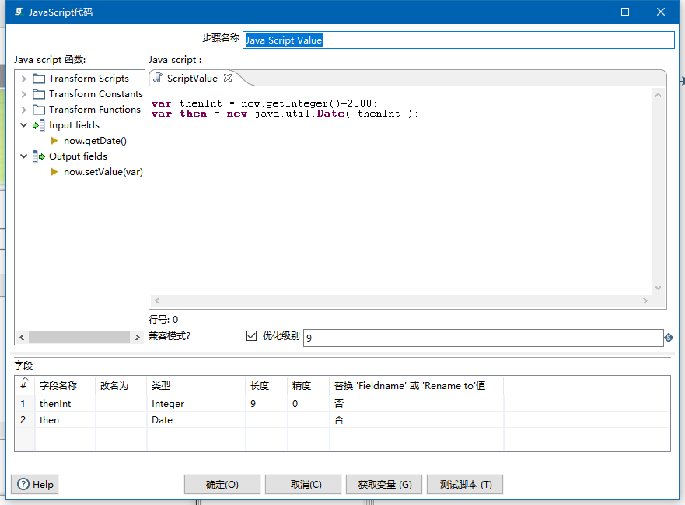The height and width of the screenshot is (505, 685).
Task: Click the variable diamond icon next to optimization level
Action: 669,338
